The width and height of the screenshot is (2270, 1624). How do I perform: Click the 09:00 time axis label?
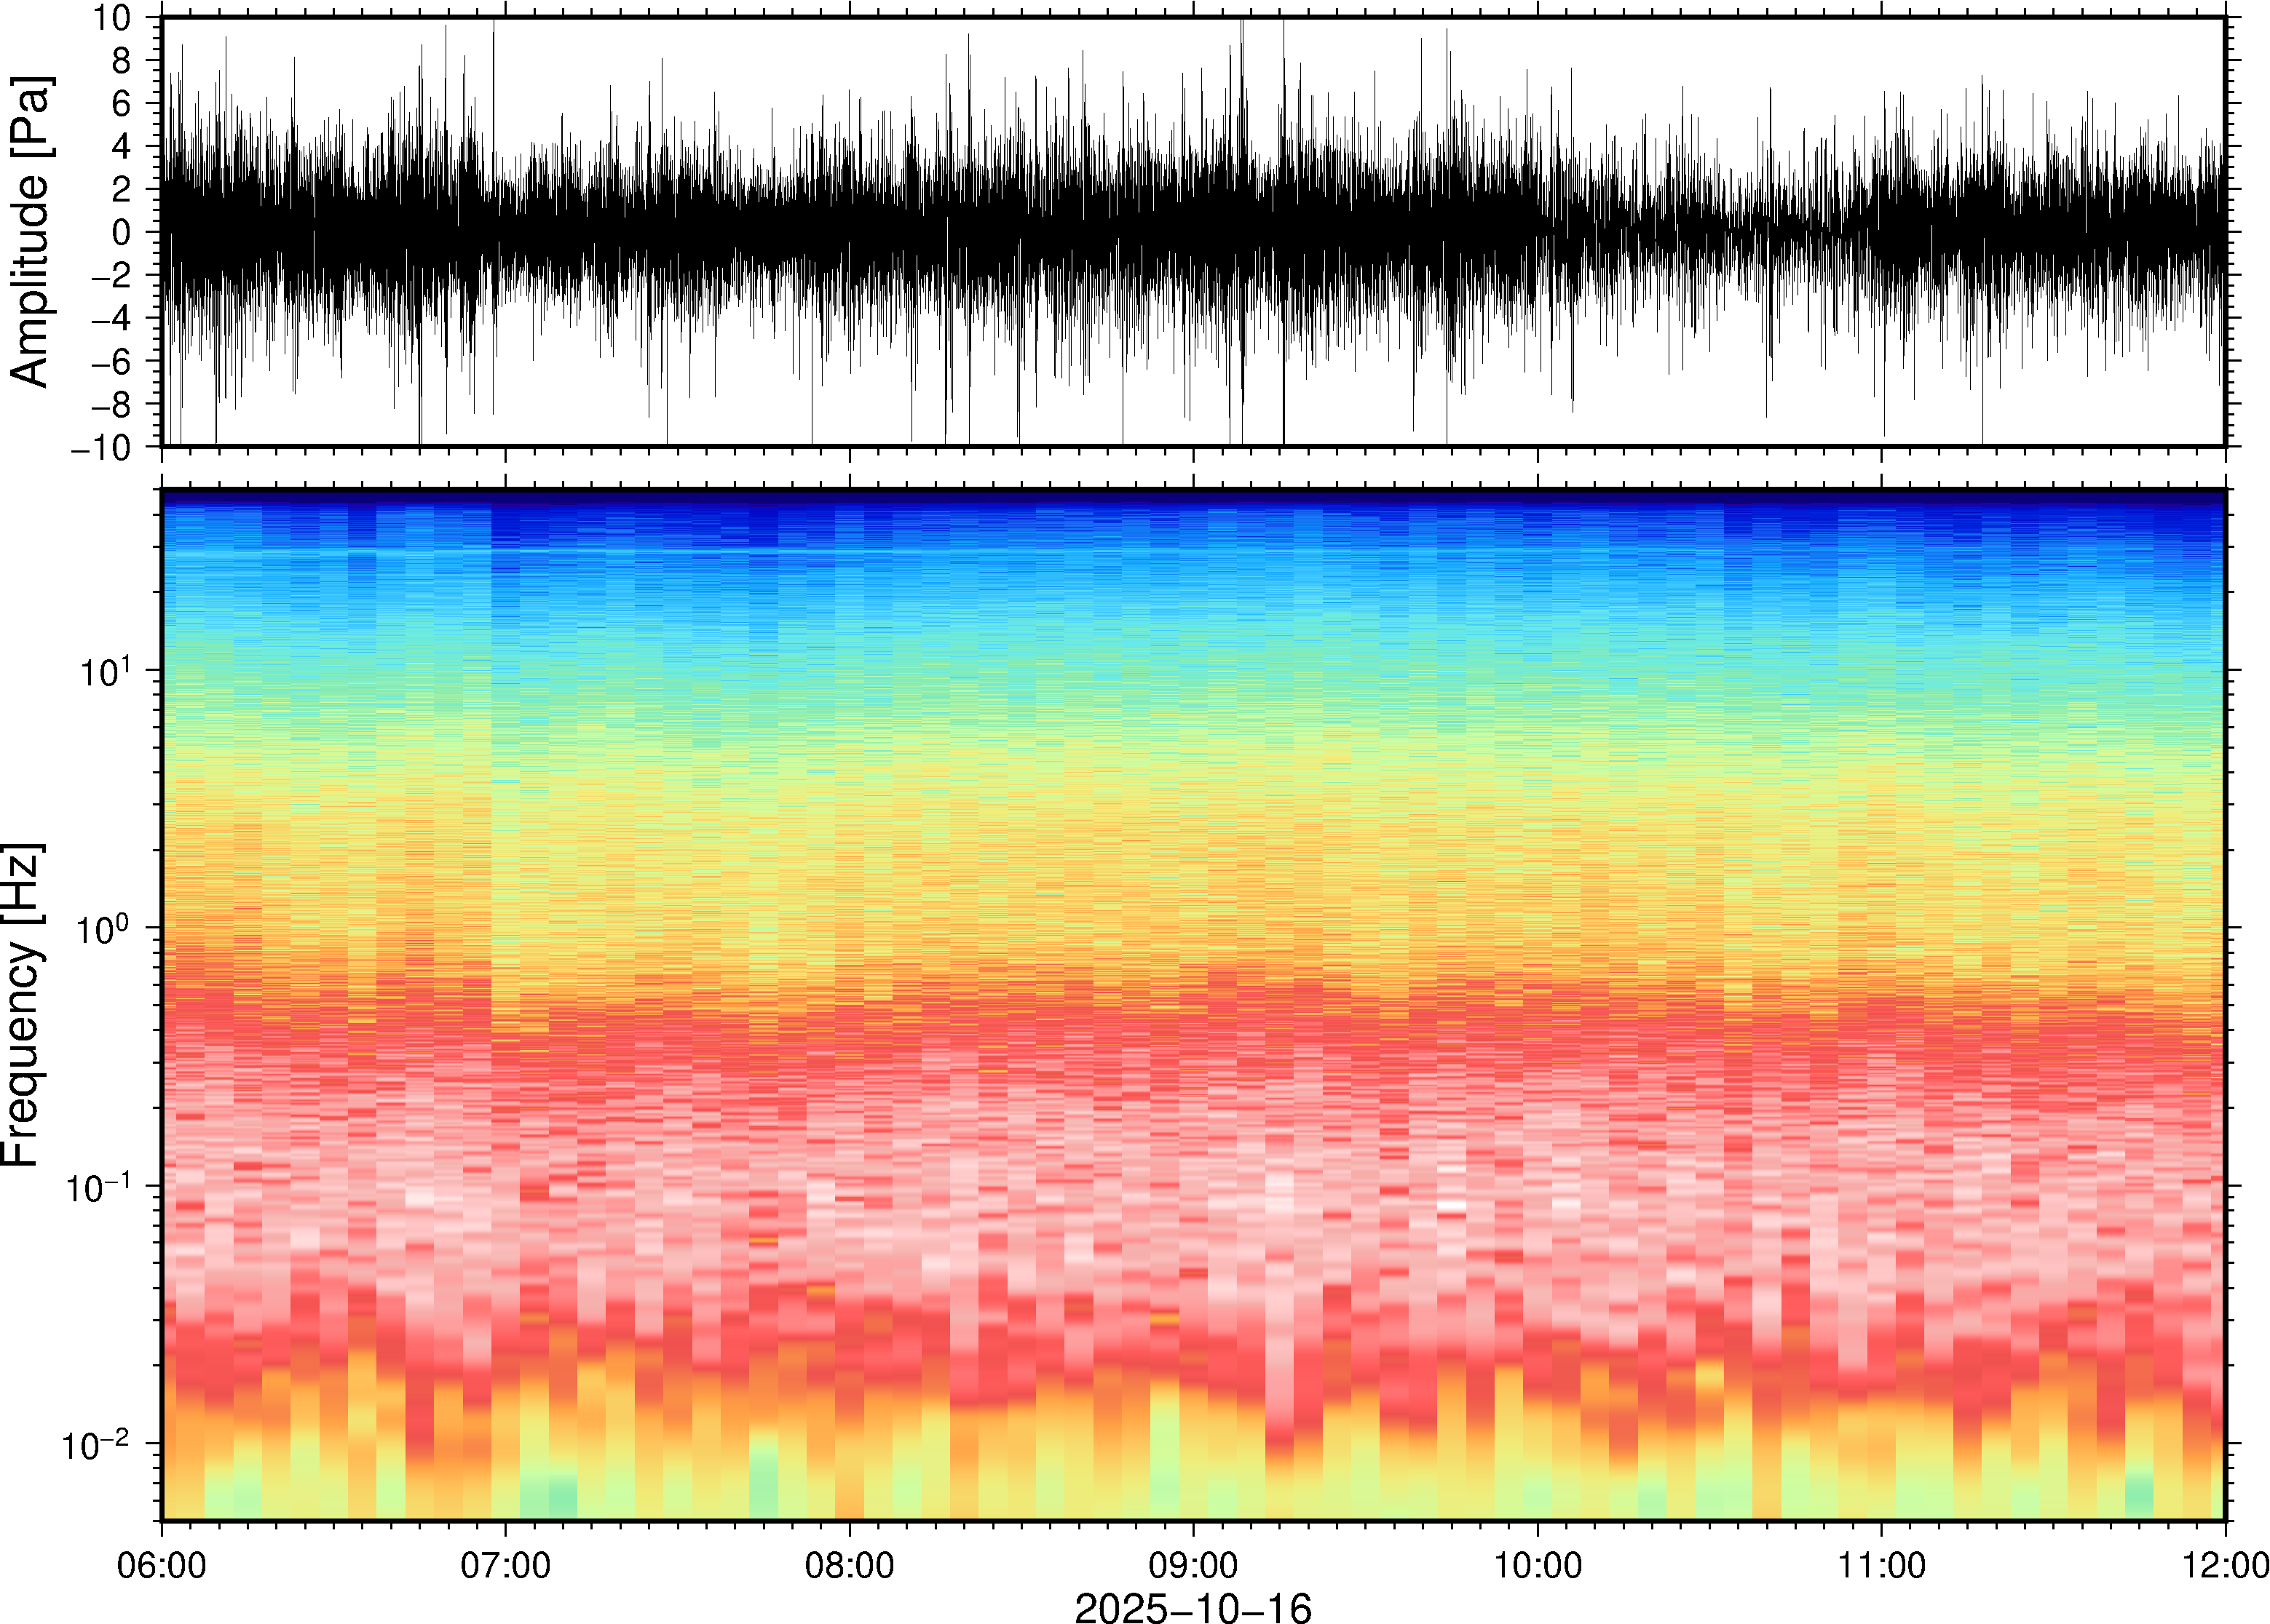(1193, 1564)
